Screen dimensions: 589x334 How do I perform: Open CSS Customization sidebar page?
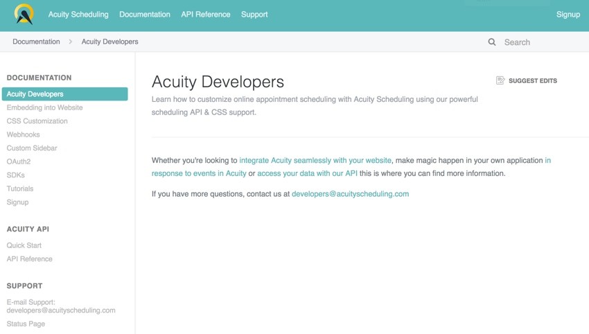click(37, 121)
